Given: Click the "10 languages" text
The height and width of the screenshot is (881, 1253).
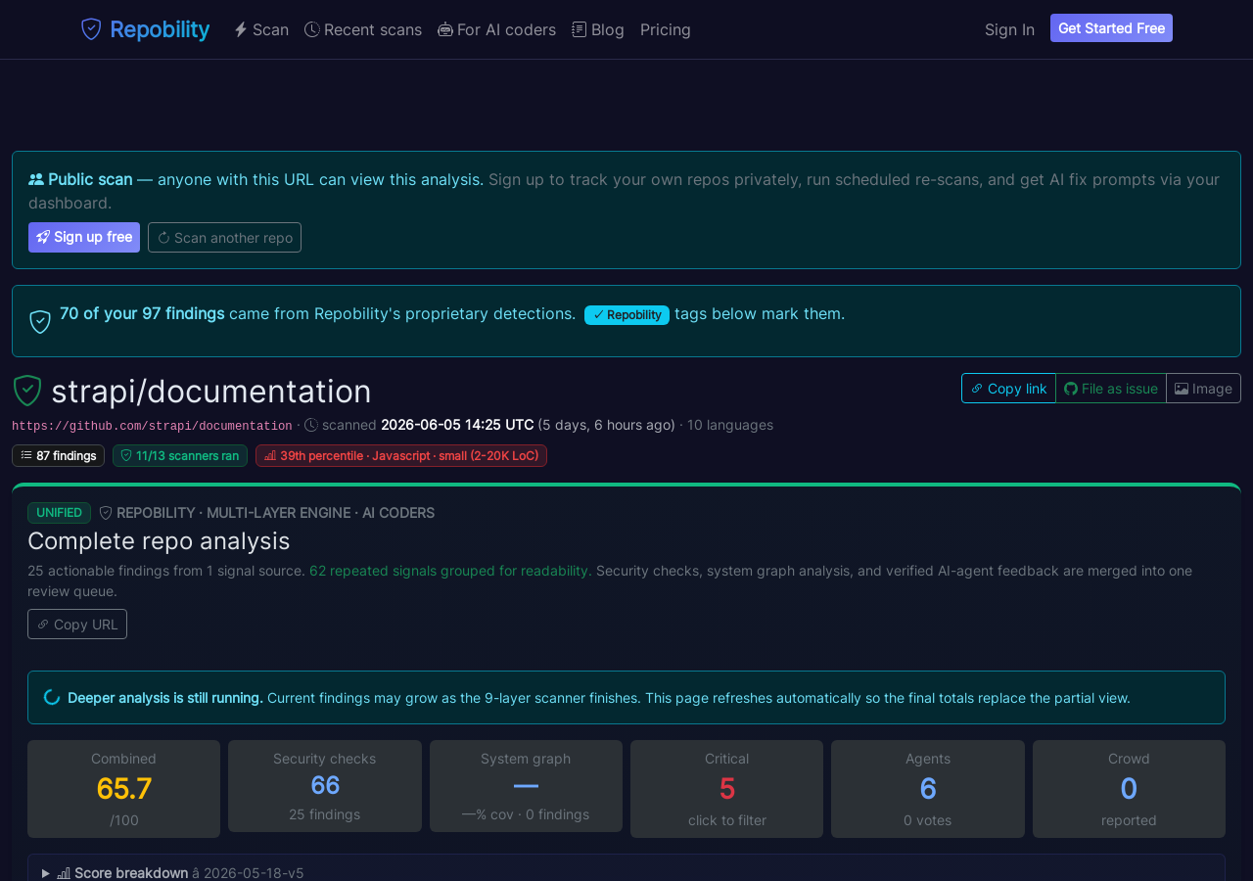Looking at the screenshot, I should pos(730,425).
